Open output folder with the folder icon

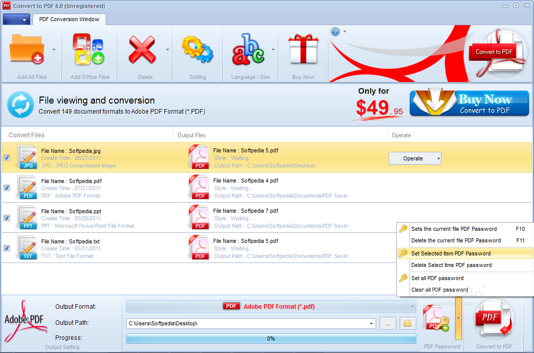(x=408, y=323)
